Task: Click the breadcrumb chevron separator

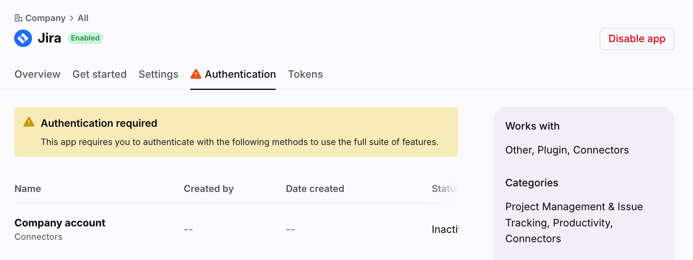Action: 72,18
